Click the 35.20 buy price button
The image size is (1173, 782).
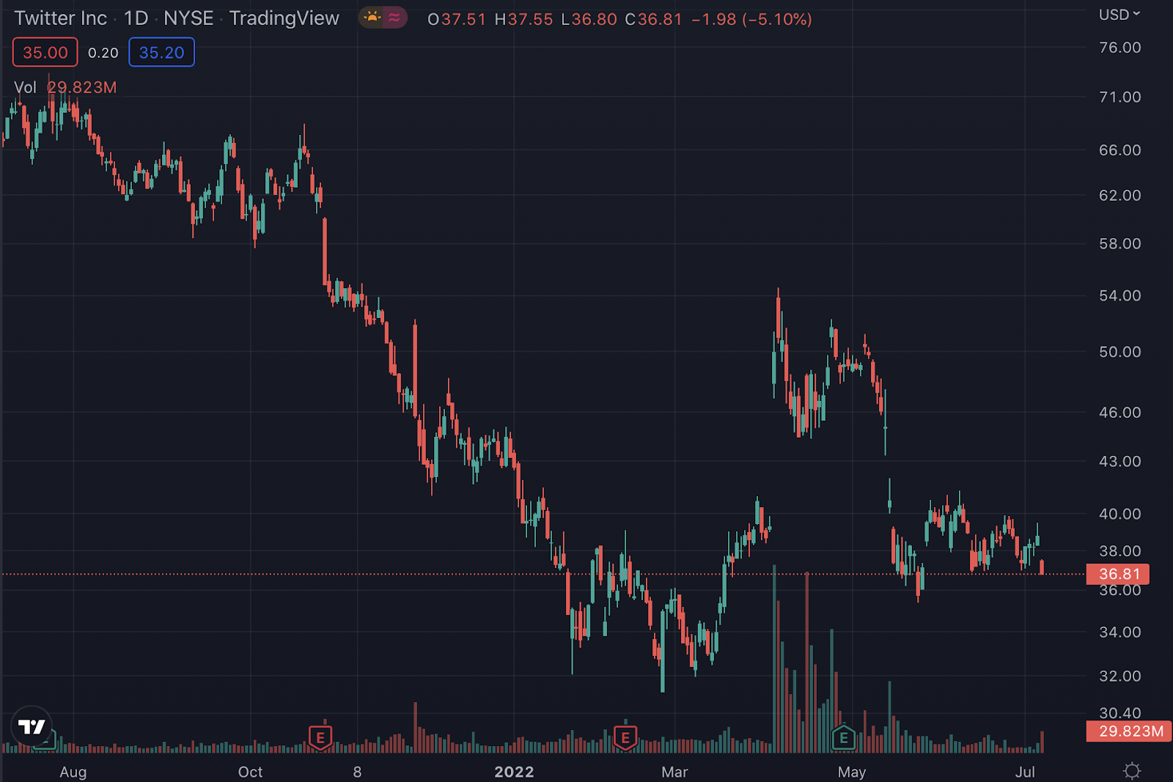[161, 52]
